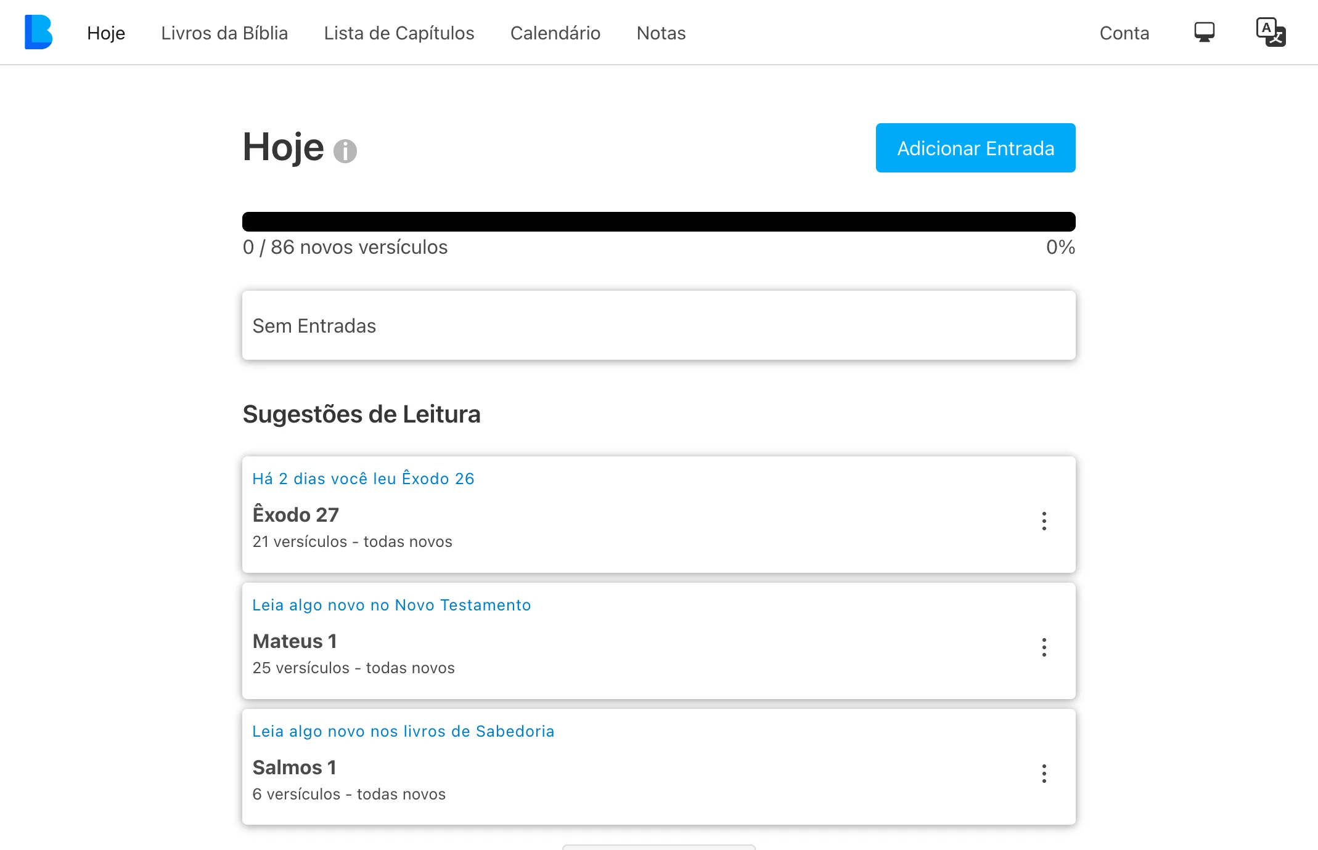Open options menu for Mateus 1
This screenshot has width=1318, height=850.
[x=1044, y=647]
